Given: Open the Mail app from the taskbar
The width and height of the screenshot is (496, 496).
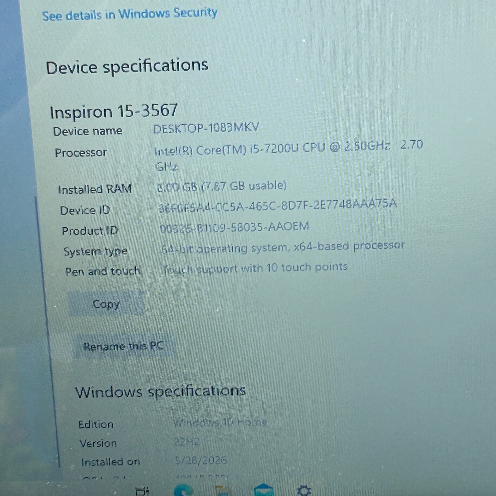Looking at the screenshot, I should 264,490.
